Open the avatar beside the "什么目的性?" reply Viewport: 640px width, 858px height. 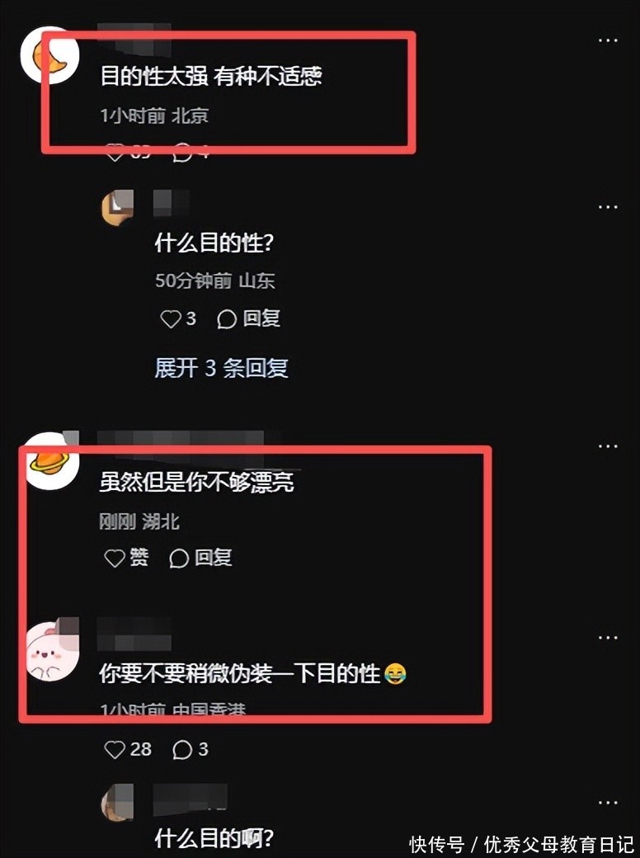pyautogui.click(x=118, y=207)
